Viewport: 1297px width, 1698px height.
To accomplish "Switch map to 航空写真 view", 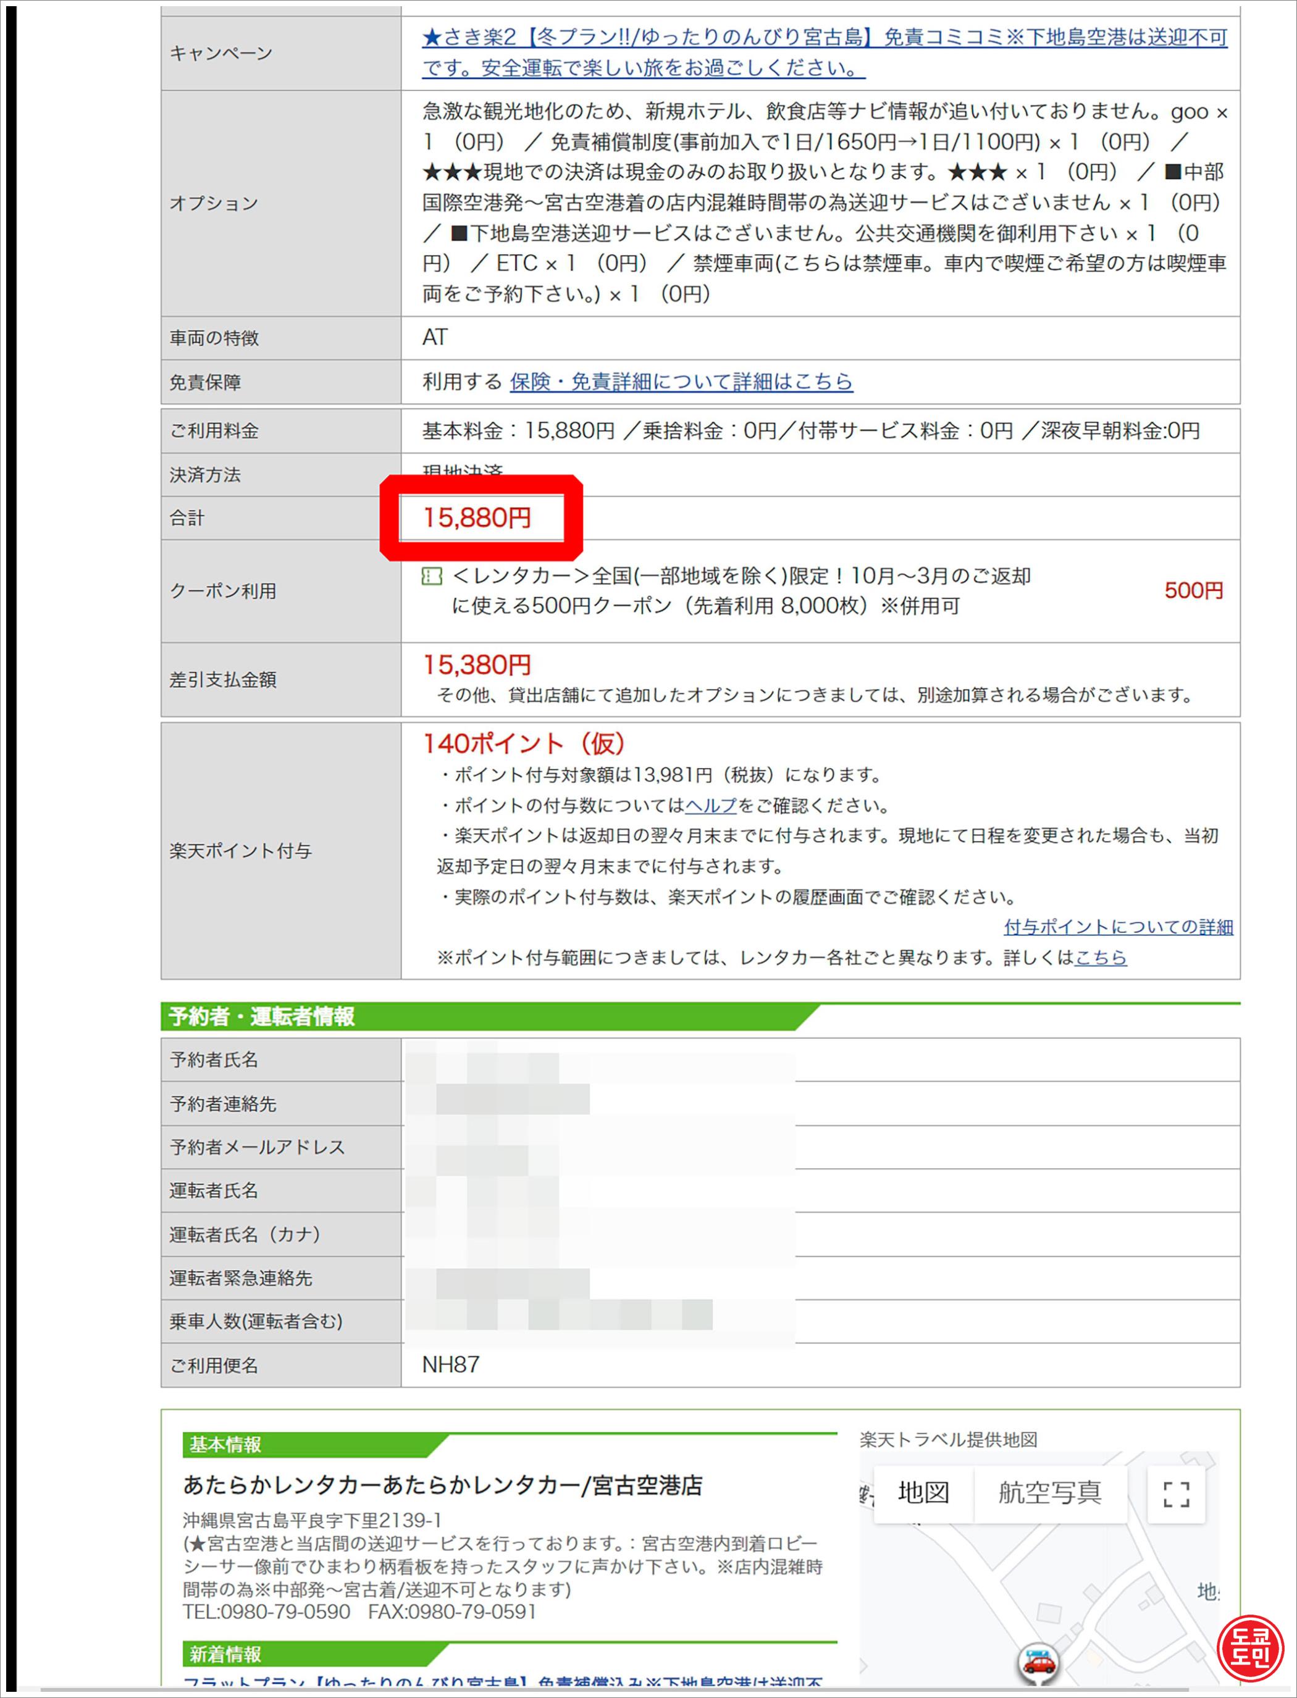I will click(x=1049, y=1494).
